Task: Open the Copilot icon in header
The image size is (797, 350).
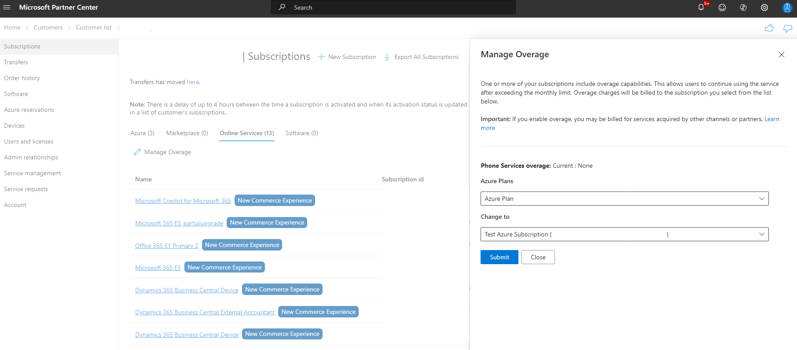Action: [743, 7]
